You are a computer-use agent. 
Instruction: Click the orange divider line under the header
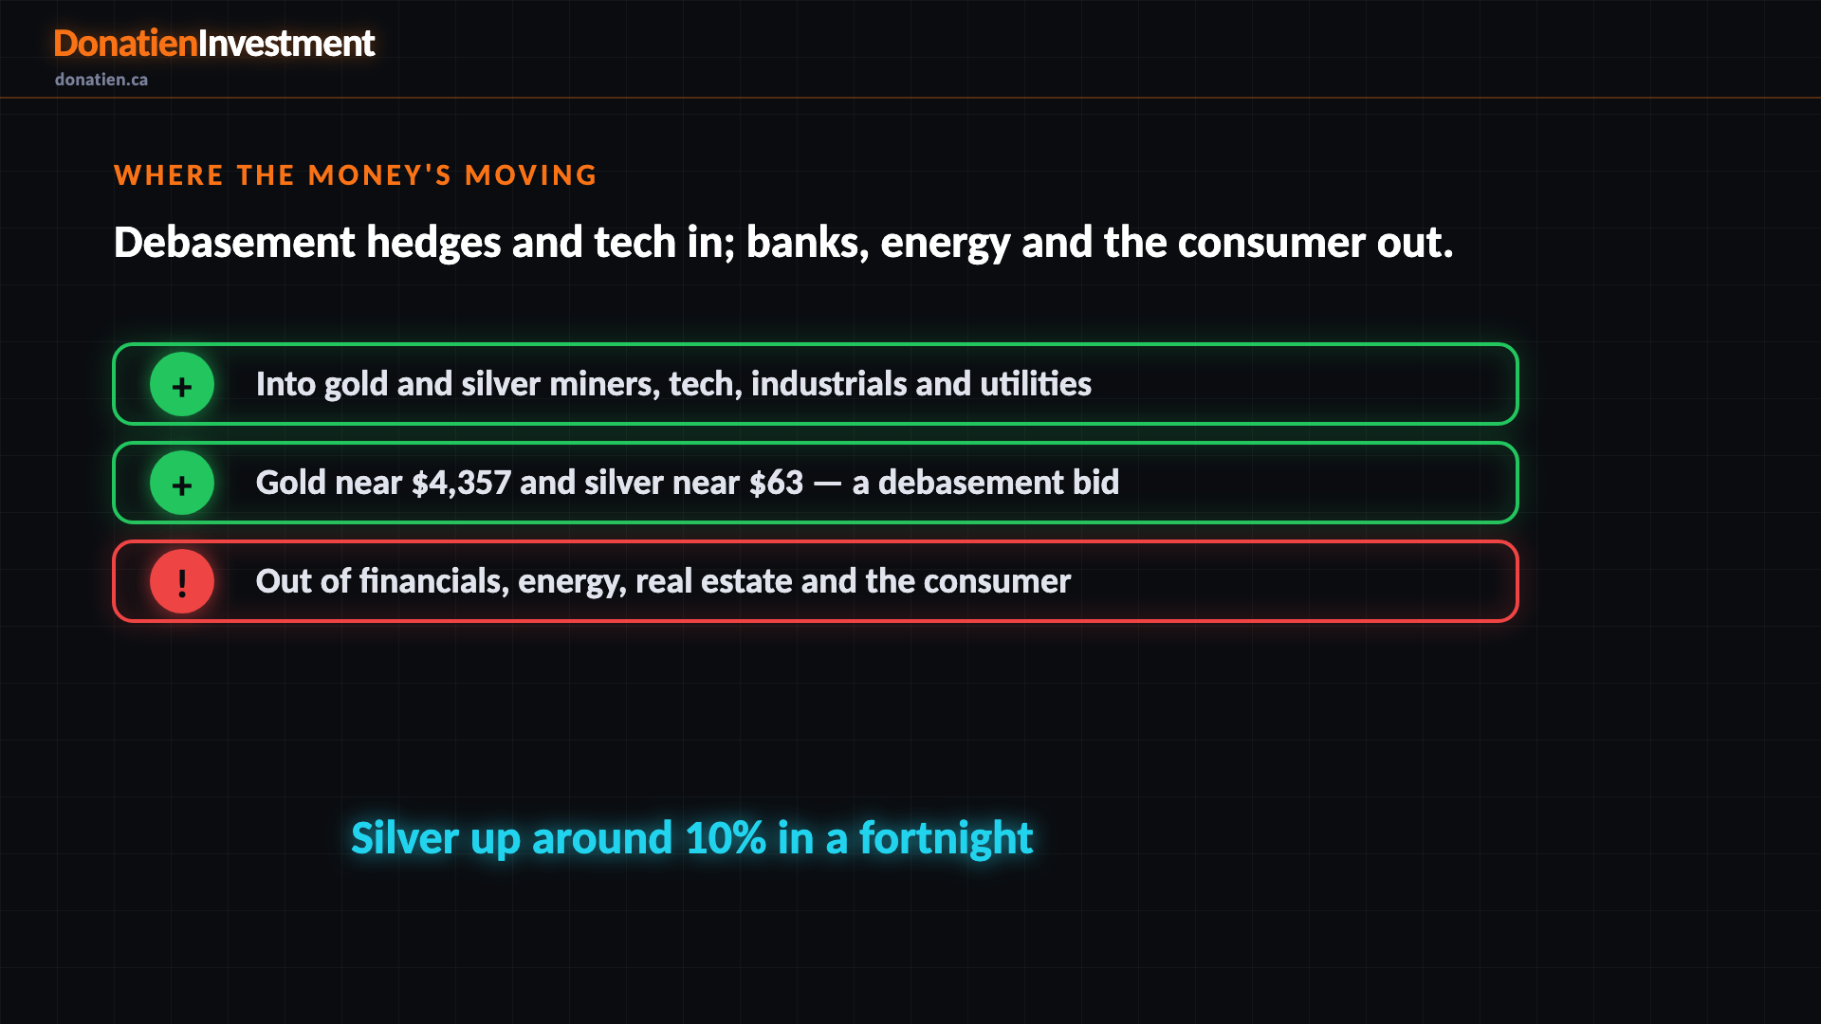point(910,97)
